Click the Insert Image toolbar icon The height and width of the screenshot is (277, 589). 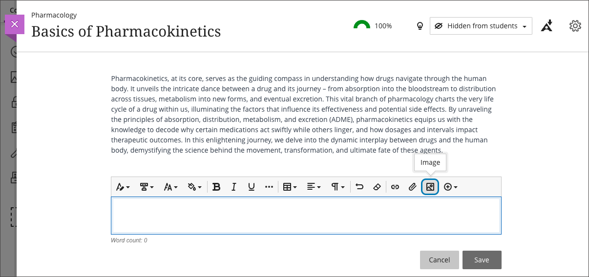(x=430, y=187)
